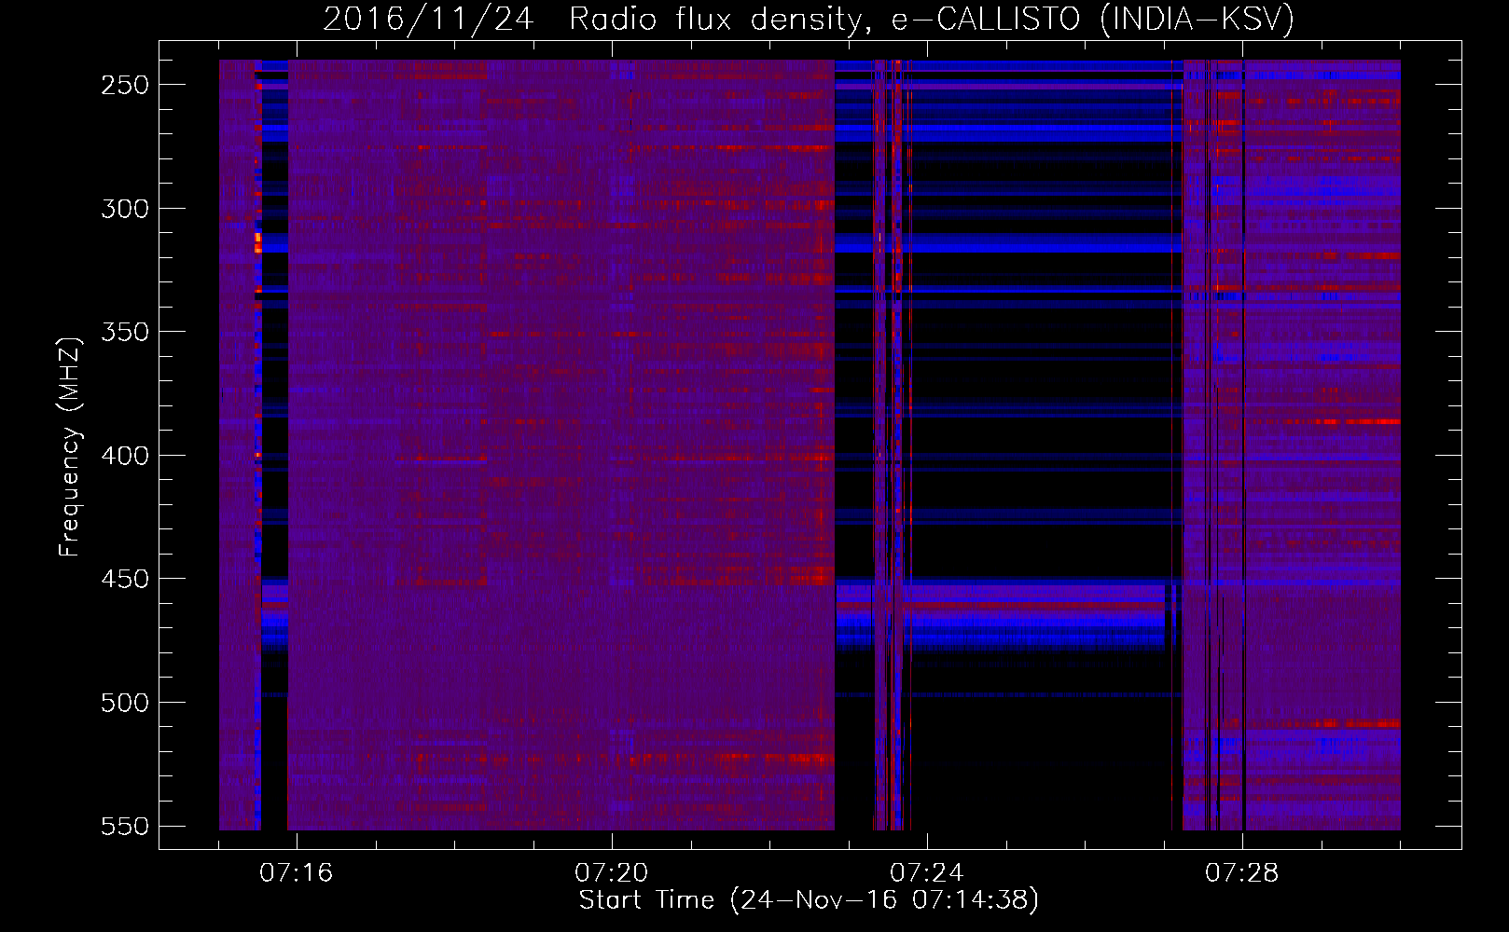Click the 07:20 time tick label
1509x932 pixels.
612,873
